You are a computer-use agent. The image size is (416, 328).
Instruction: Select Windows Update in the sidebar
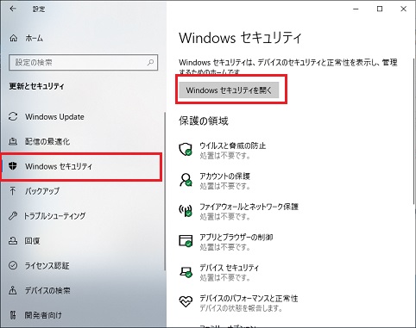[x=82, y=116]
